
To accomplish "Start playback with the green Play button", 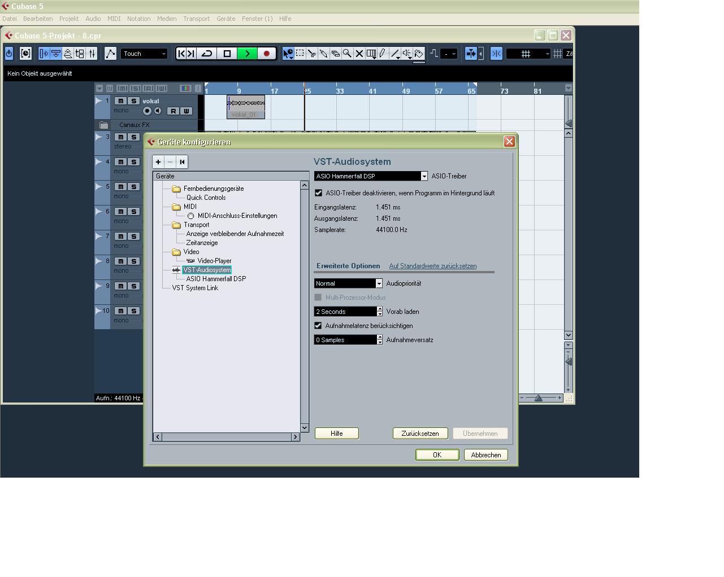I will tap(247, 54).
